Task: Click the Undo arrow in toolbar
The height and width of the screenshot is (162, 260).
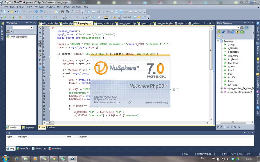Action: click(x=36, y=12)
